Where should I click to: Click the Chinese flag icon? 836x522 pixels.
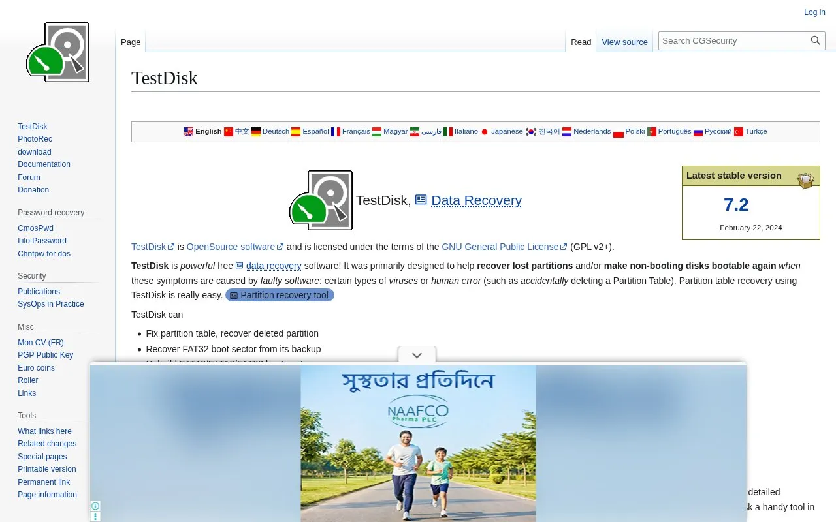pos(229,132)
